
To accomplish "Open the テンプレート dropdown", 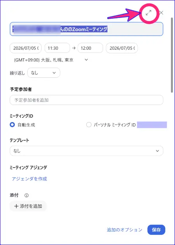I will [x=86, y=151].
